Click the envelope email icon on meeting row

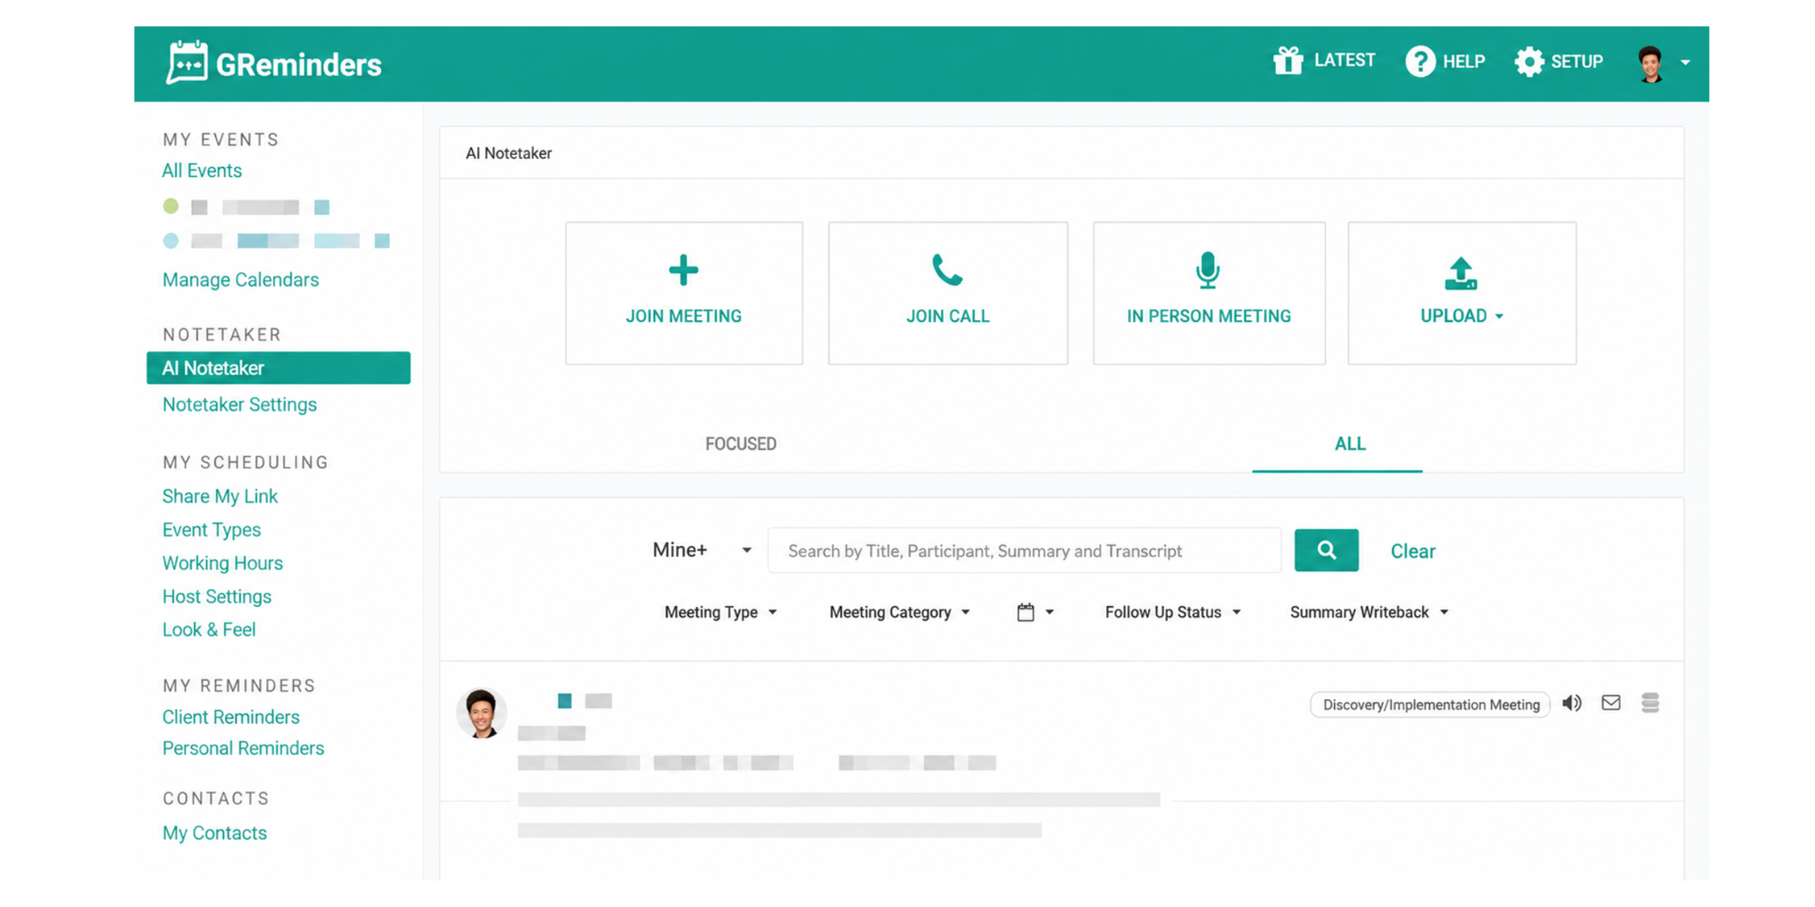1611,703
